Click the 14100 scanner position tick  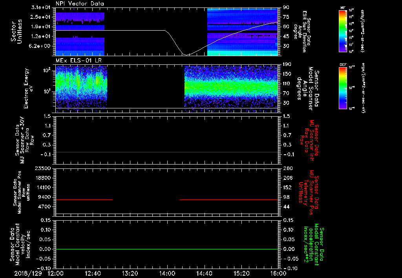point(42,187)
